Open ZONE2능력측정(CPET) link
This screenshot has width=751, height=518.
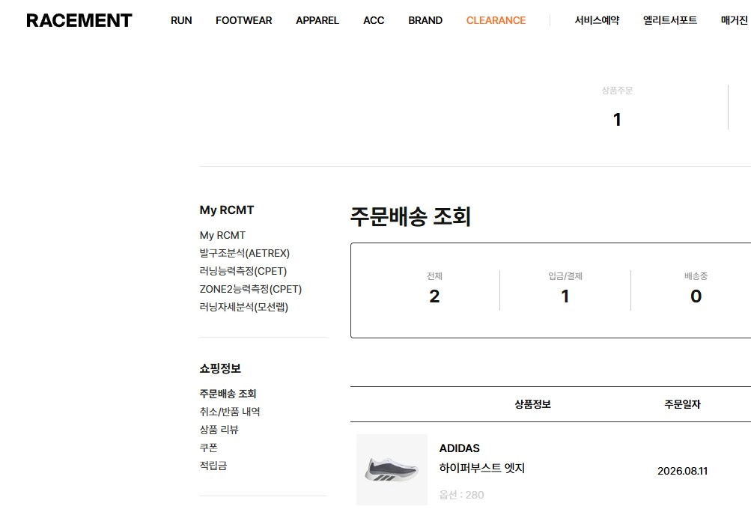tap(251, 289)
